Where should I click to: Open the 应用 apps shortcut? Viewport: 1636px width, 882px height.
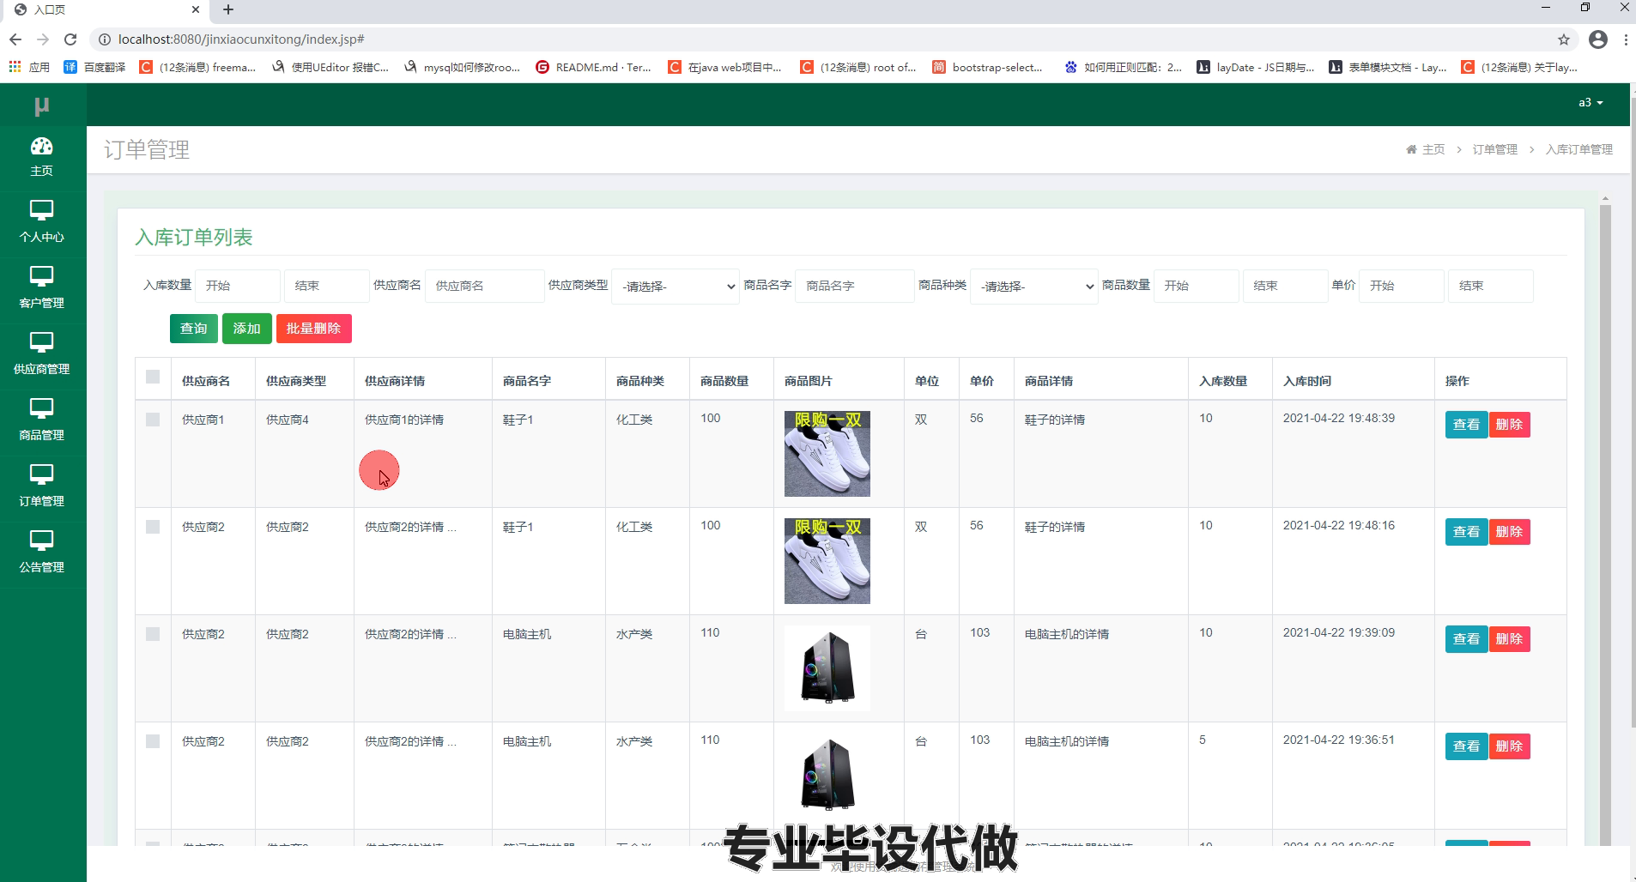(29, 67)
